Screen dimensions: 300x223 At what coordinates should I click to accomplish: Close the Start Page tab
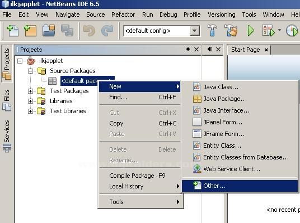266,50
